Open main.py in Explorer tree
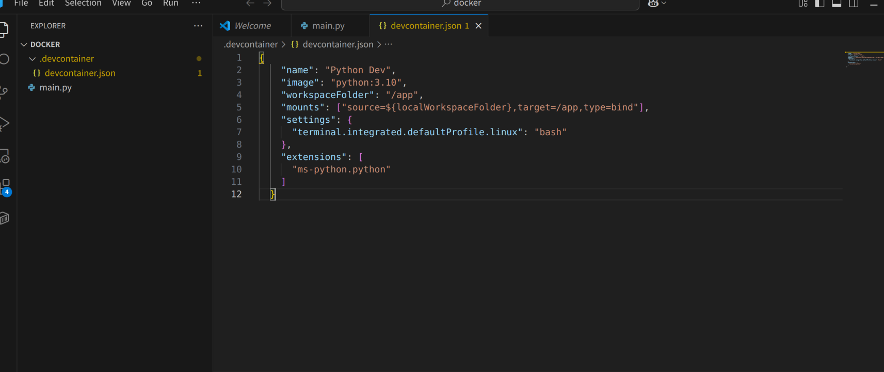The image size is (884, 372). 56,88
